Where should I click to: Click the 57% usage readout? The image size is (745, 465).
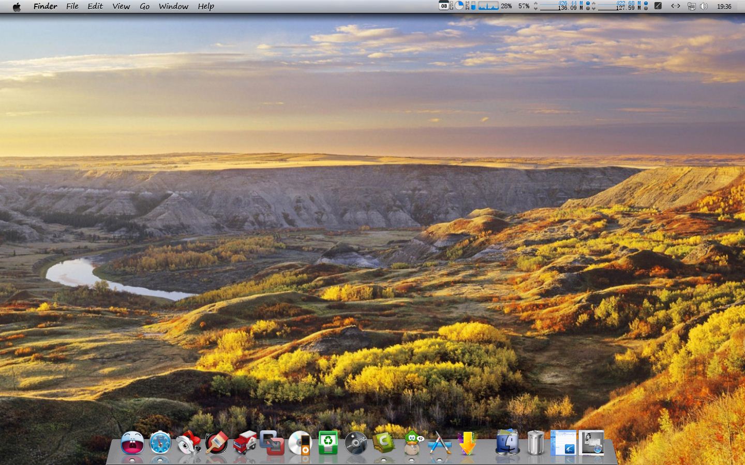click(524, 6)
